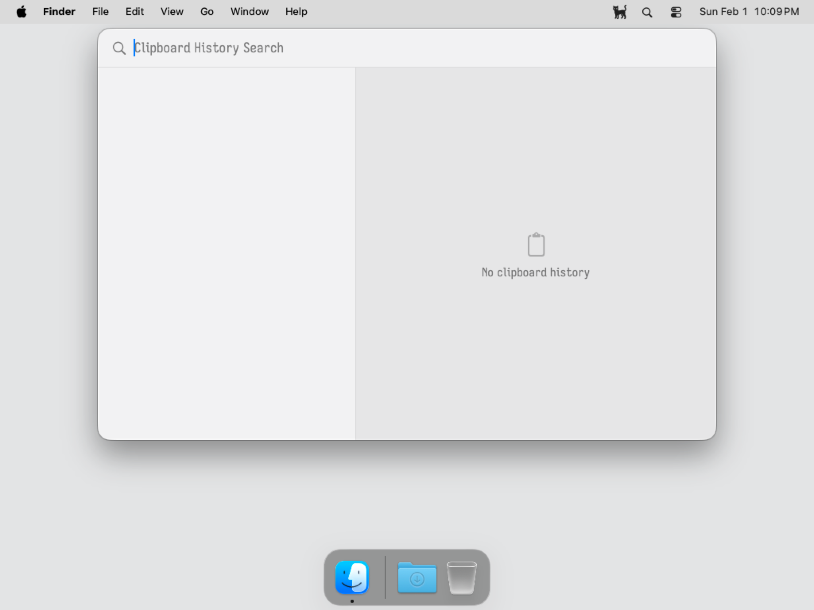
Task: Open the View menu
Action: (x=172, y=12)
